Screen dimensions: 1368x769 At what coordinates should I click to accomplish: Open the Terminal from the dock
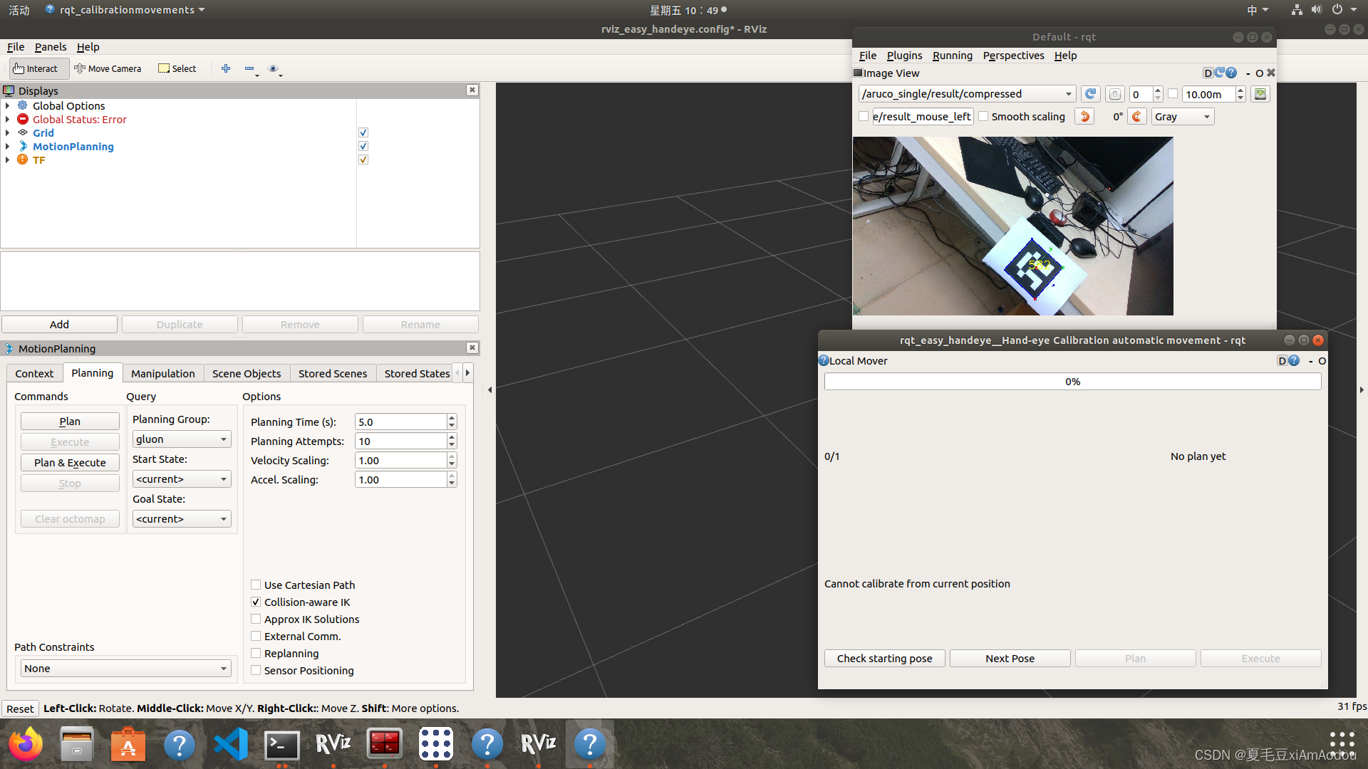(282, 744)
